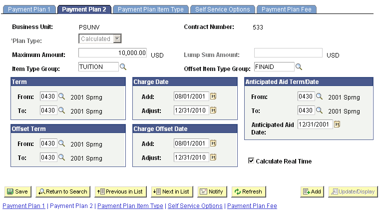Open calendar for Charge Offset Date Add
The image size is (380, 215).
pyautogui.click(x=213, y=143)
